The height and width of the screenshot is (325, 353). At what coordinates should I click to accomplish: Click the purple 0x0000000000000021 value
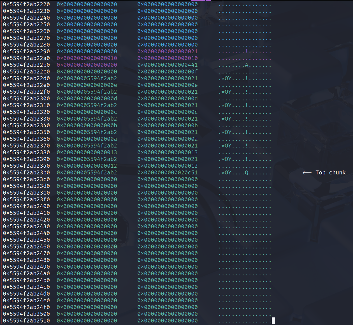(x=167, y=51)
